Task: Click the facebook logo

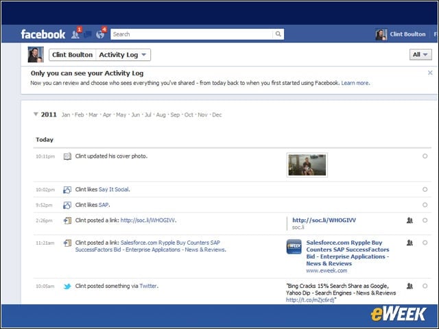Action: pyautogui.click(x=43, y=34)
